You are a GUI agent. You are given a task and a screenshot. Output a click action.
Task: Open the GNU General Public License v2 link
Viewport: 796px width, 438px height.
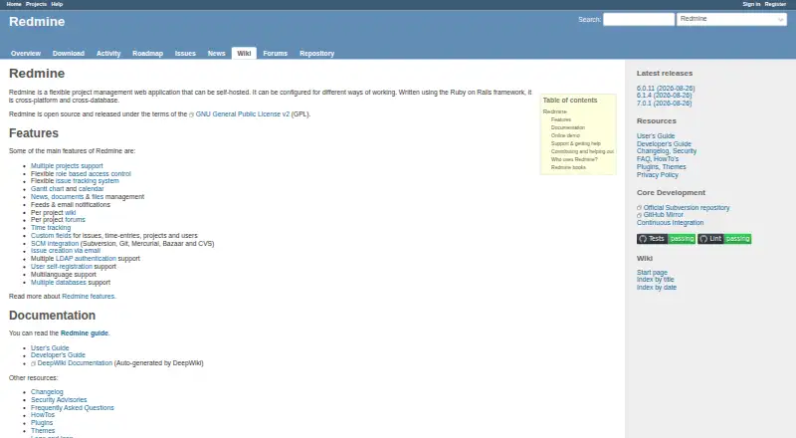pos(243,114)
